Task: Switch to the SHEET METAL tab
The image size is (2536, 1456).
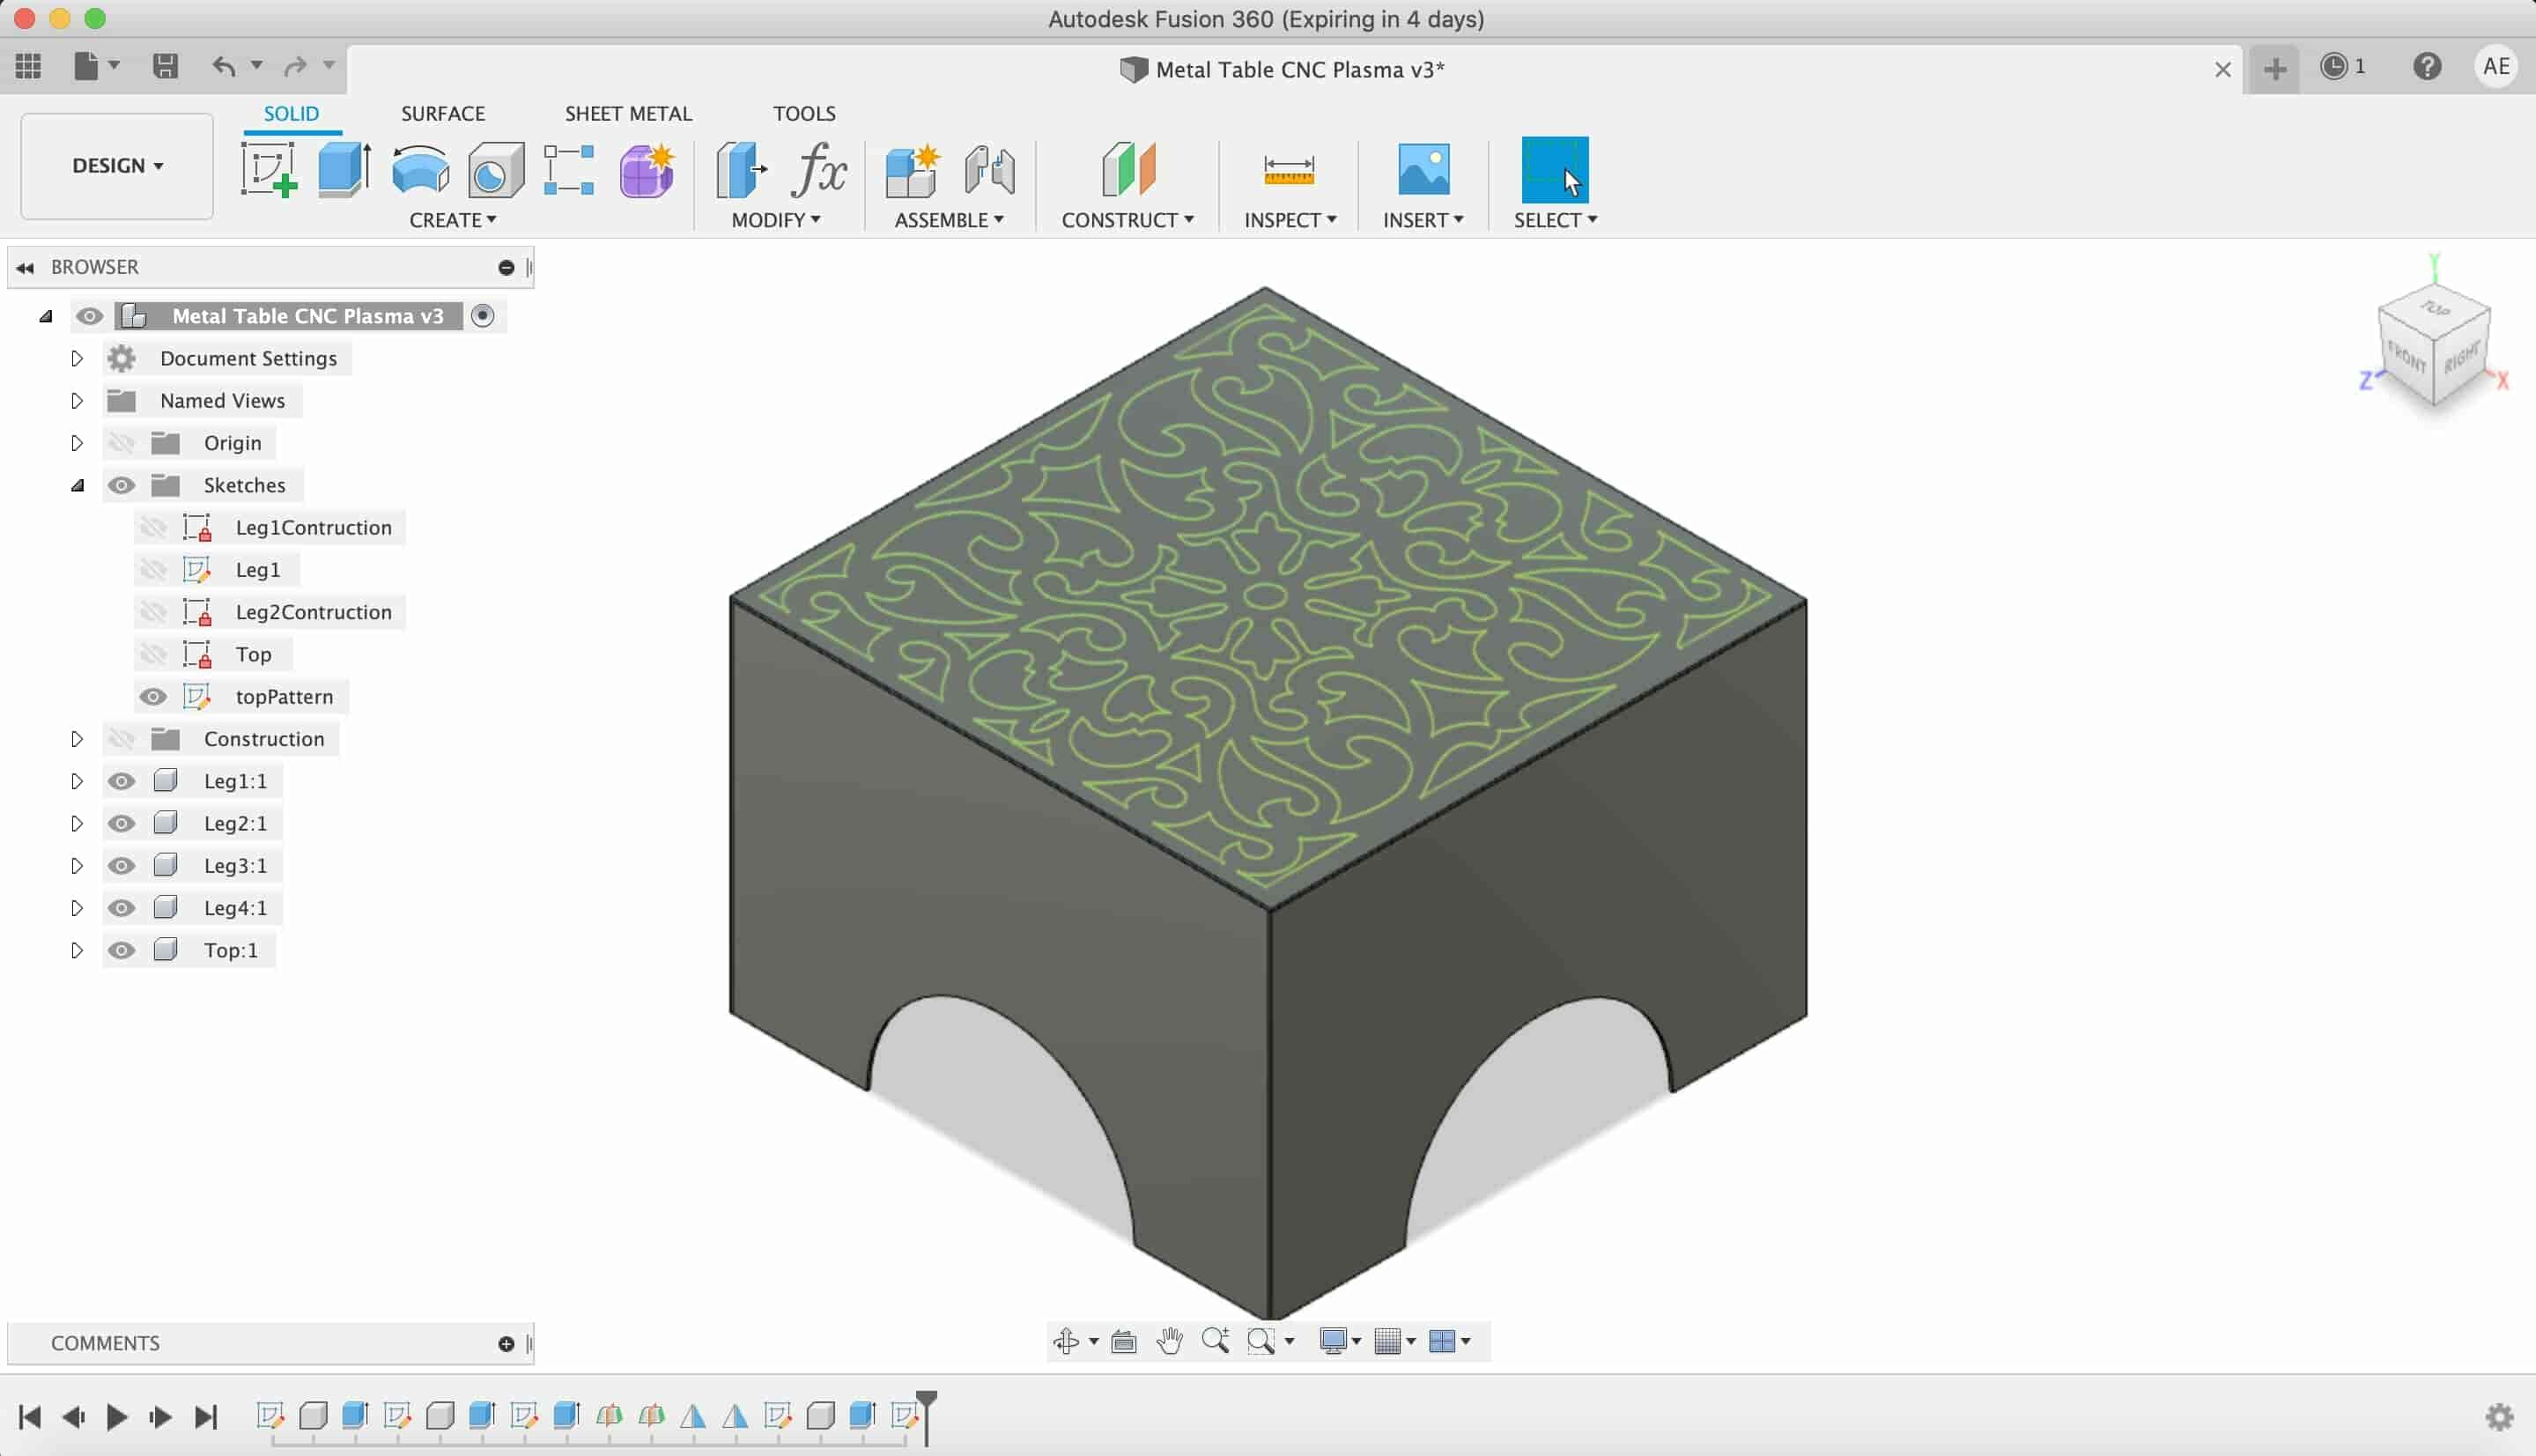Action: (628, 114)
